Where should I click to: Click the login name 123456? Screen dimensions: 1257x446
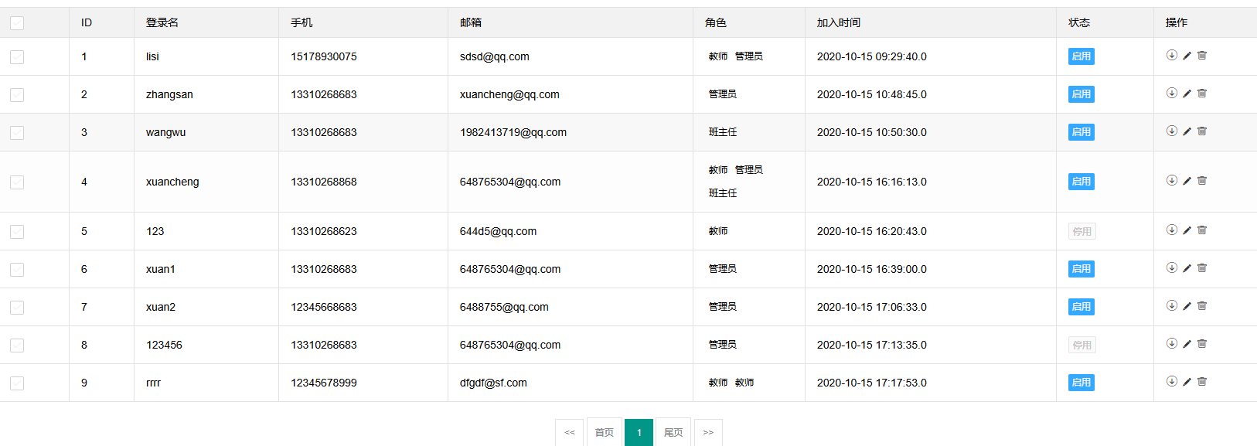click(x=165, y=345)
